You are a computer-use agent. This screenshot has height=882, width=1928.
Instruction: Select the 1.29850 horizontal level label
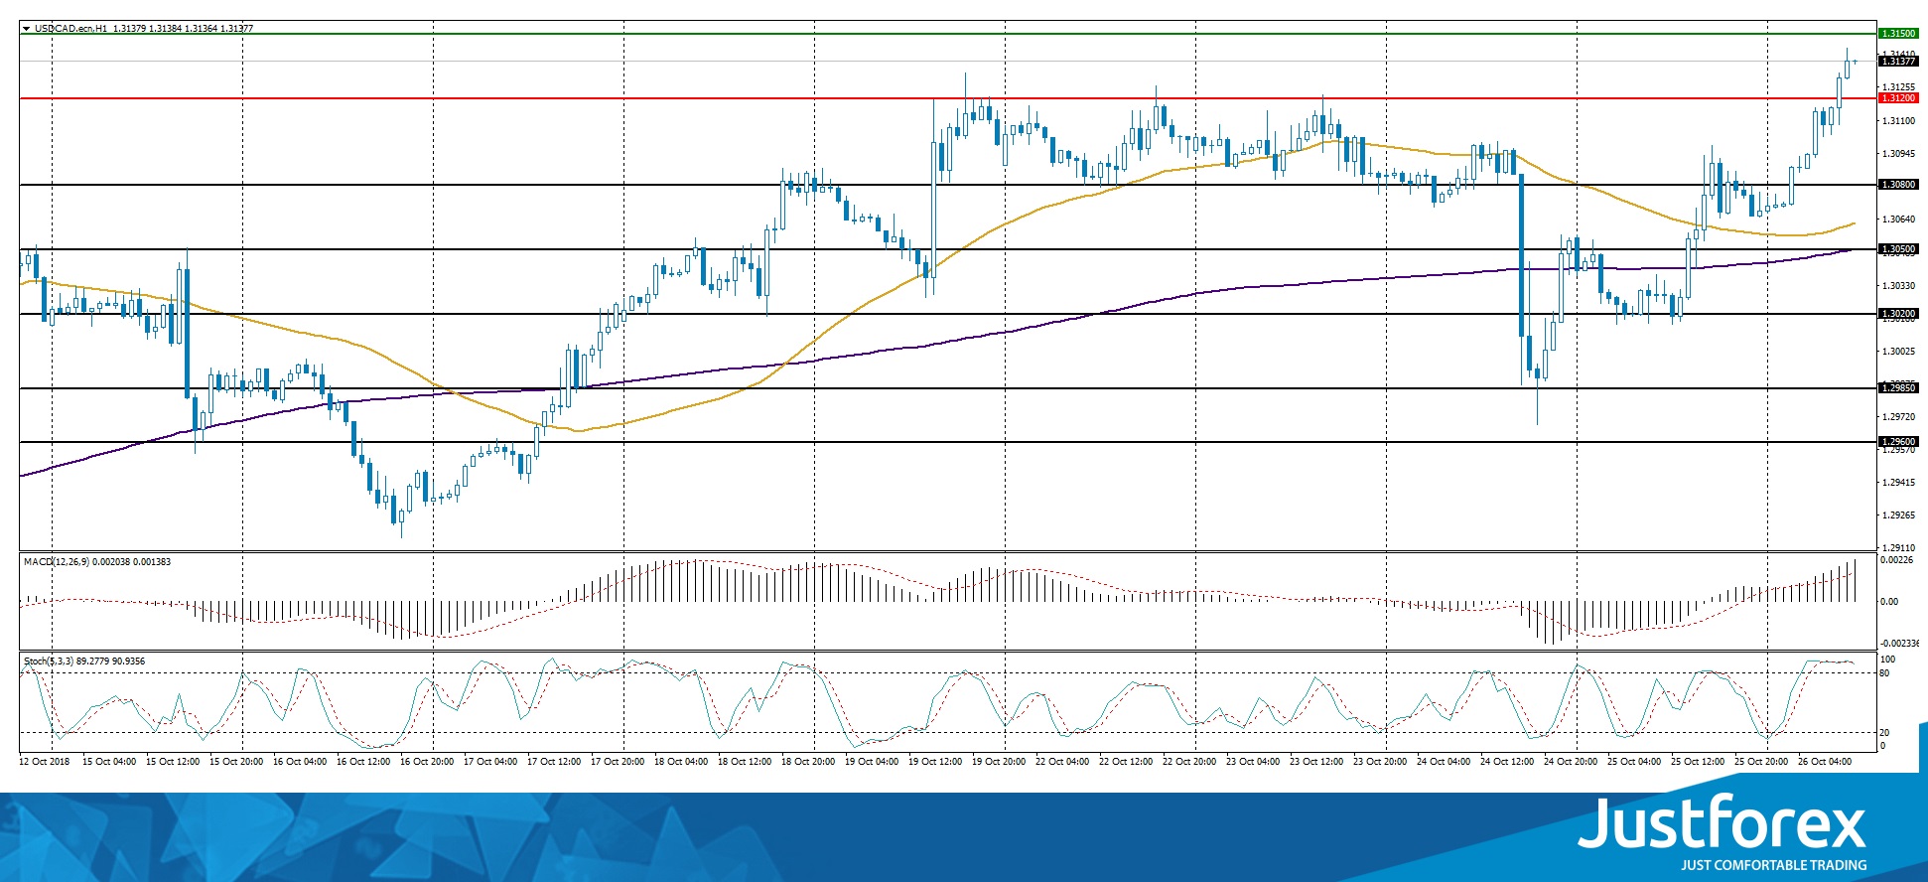[1898, 388]
